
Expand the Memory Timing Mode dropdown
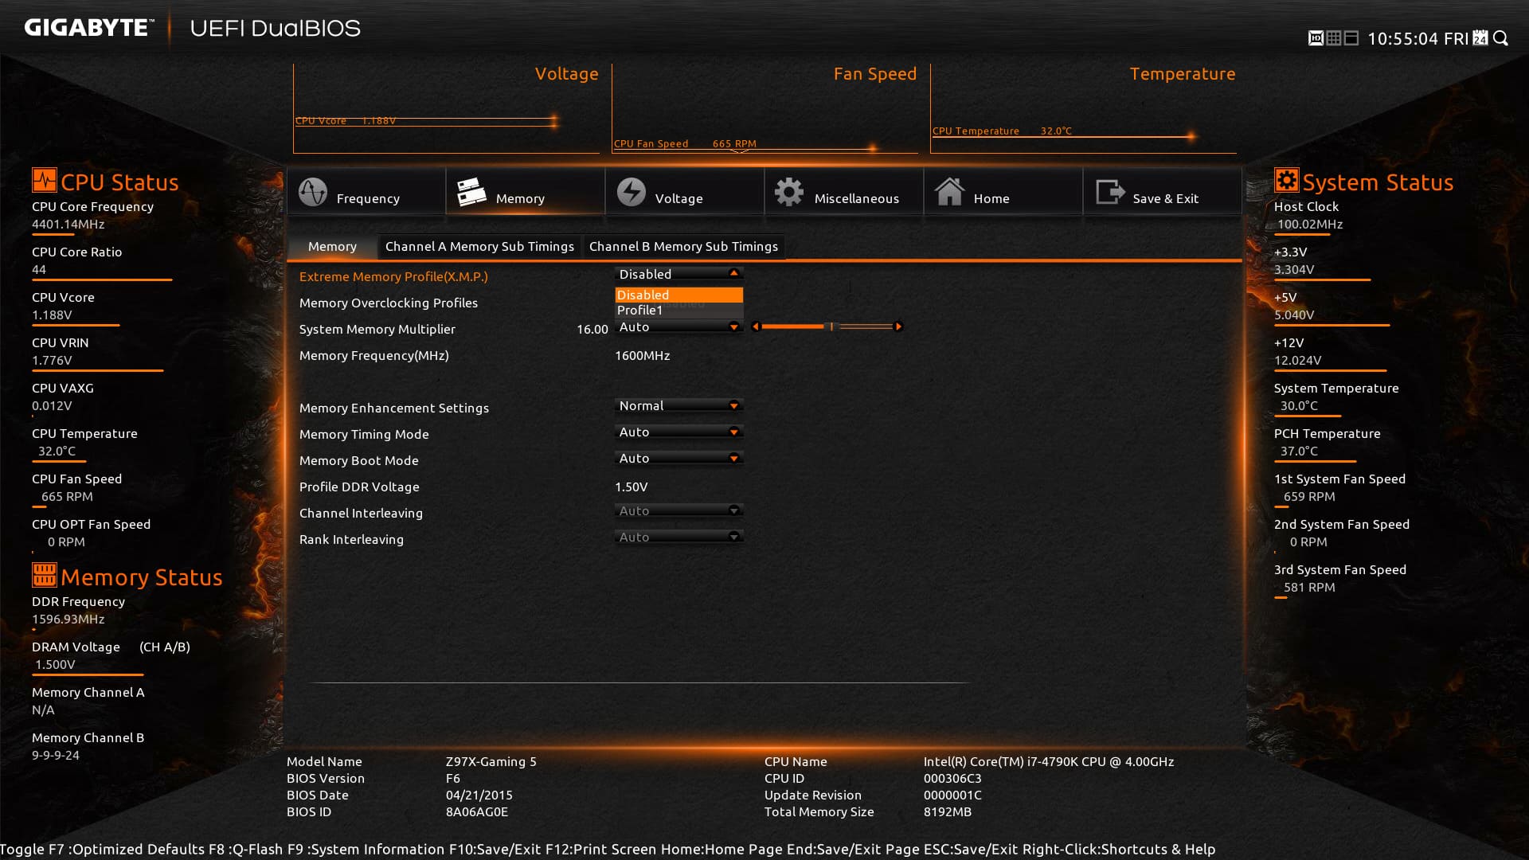[678, 432]
